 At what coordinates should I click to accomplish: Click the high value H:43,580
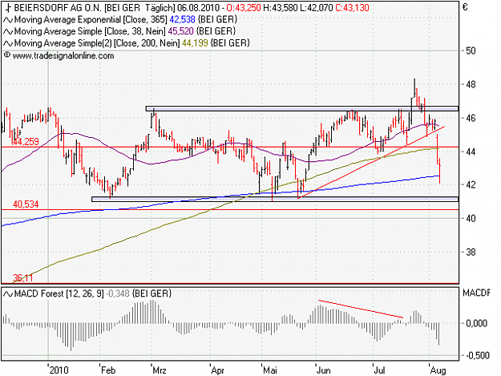(281, 8)
